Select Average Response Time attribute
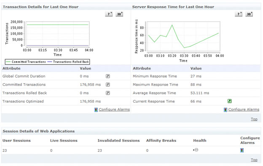The image size is (263, 166). point(154,93)
